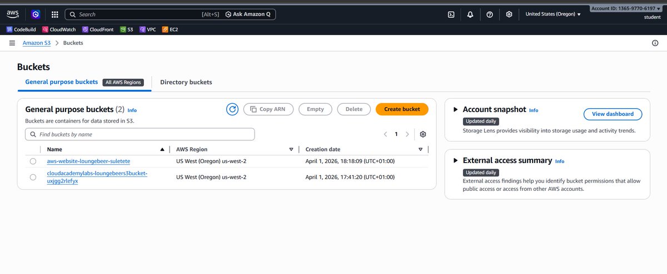667x274 pixels.
Task: Open the VPC favorite shortcut
Action: pos(148,29)
